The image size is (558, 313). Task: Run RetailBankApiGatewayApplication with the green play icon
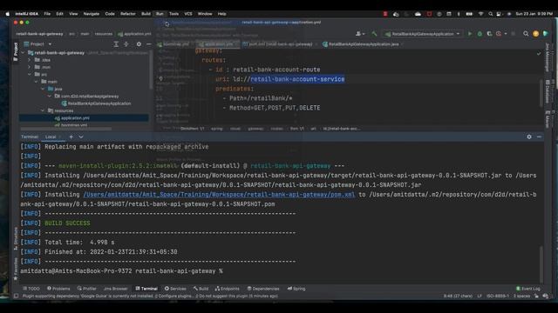470,34
